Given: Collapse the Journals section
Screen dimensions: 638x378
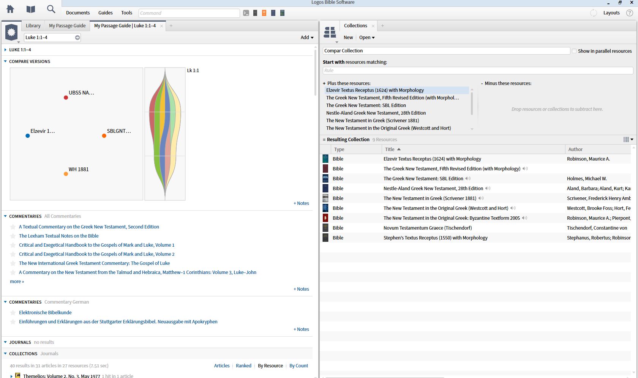Looking at the screenshot, I should [5, 342].
